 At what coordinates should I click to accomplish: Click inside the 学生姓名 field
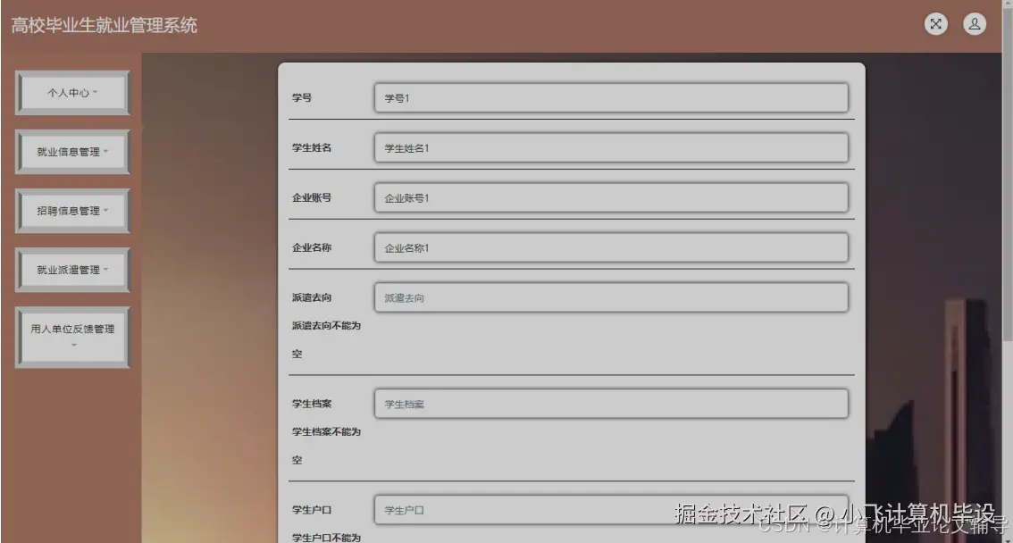tap(610, 147)
